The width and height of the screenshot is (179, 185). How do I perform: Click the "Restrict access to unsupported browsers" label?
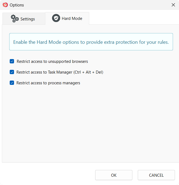click(x=52, y=61)
